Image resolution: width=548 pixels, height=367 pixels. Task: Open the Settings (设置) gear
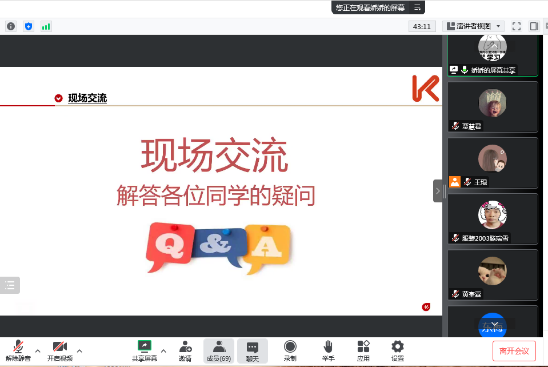point(398,350)
